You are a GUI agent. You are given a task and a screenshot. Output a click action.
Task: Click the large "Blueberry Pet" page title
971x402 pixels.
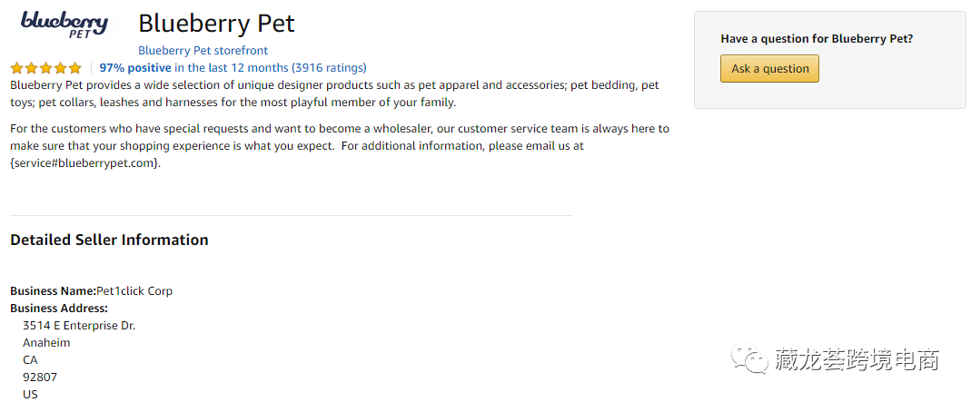(216, 24)
